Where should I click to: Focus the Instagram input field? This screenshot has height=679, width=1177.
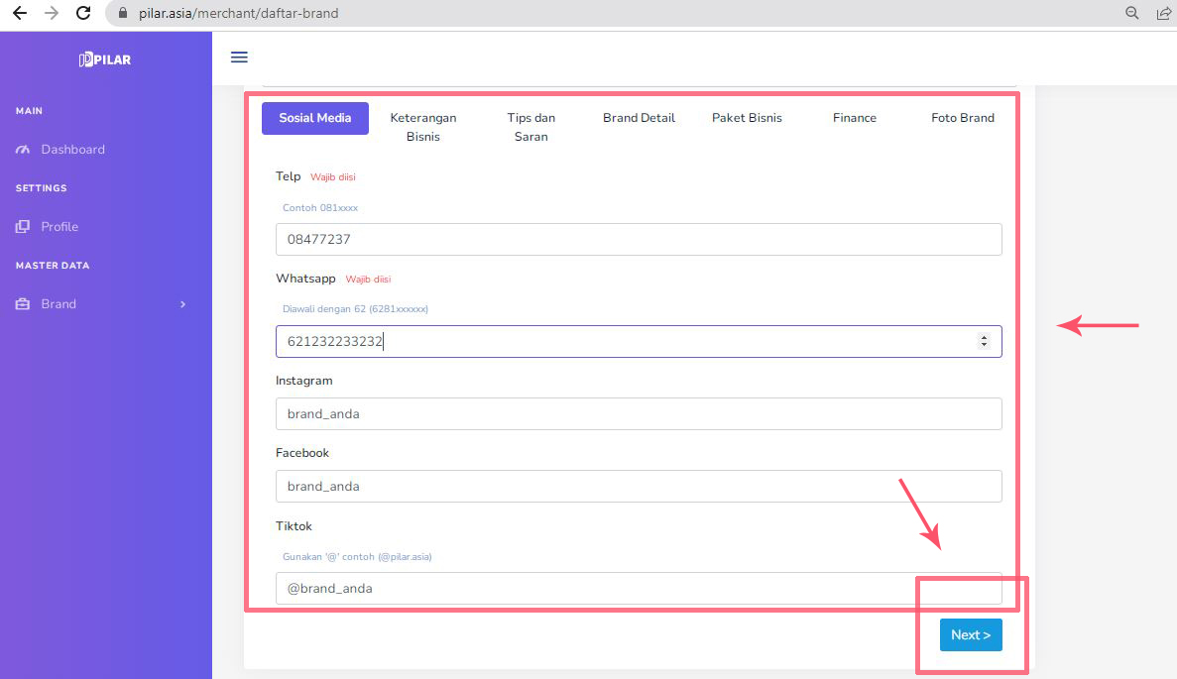click(x=639, y=414)
